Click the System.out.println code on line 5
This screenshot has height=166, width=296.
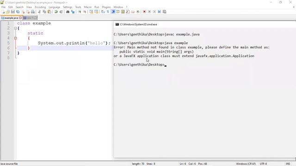tap(74, 43)
